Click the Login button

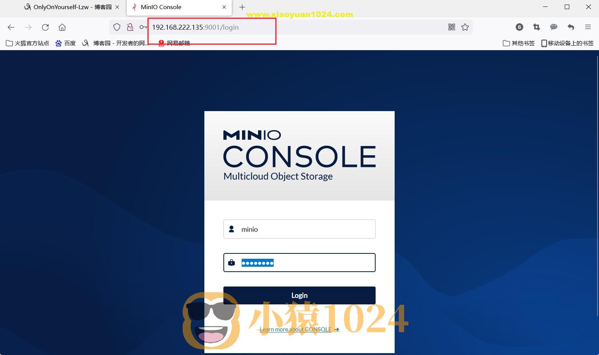(x=299, y=295)
